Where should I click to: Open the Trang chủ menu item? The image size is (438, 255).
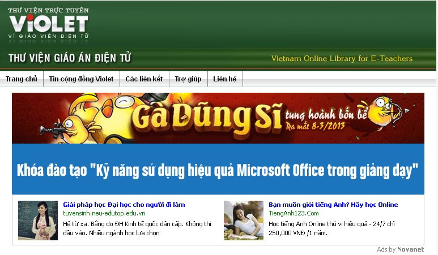(22, 79)
